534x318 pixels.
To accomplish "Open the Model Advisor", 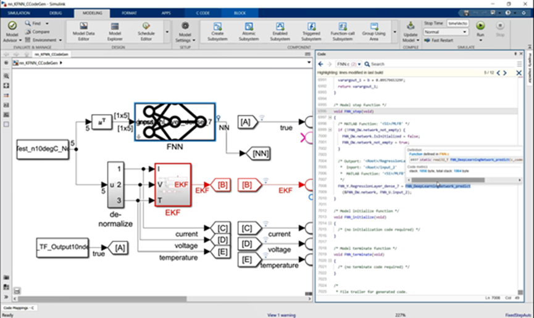I will tap(12, 31).
